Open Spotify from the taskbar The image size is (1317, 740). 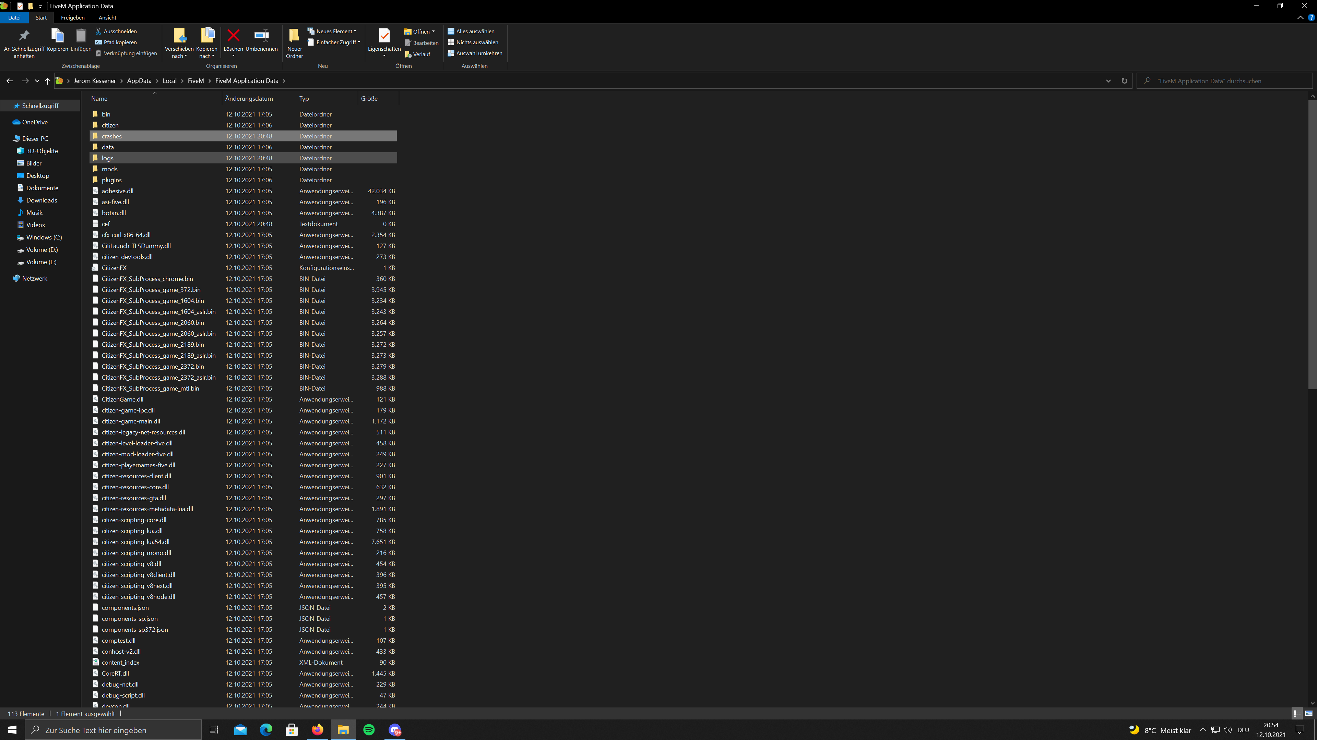click(x=369, y=730)
